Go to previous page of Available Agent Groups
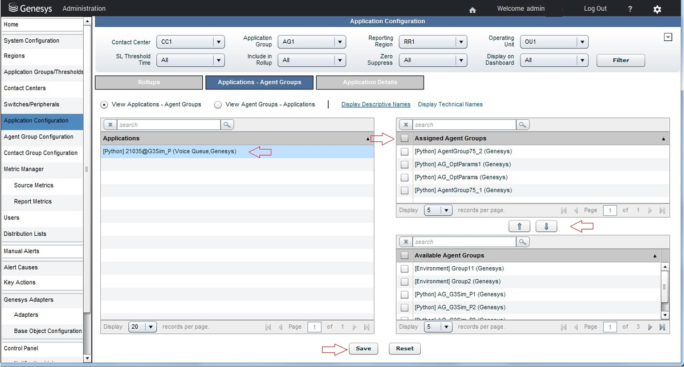684x367 pixels. 576,327
